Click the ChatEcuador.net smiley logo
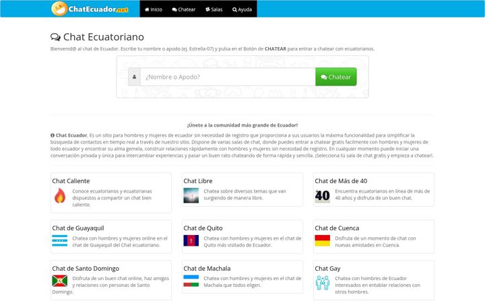 pyautogui.click(x=90, y=9)
